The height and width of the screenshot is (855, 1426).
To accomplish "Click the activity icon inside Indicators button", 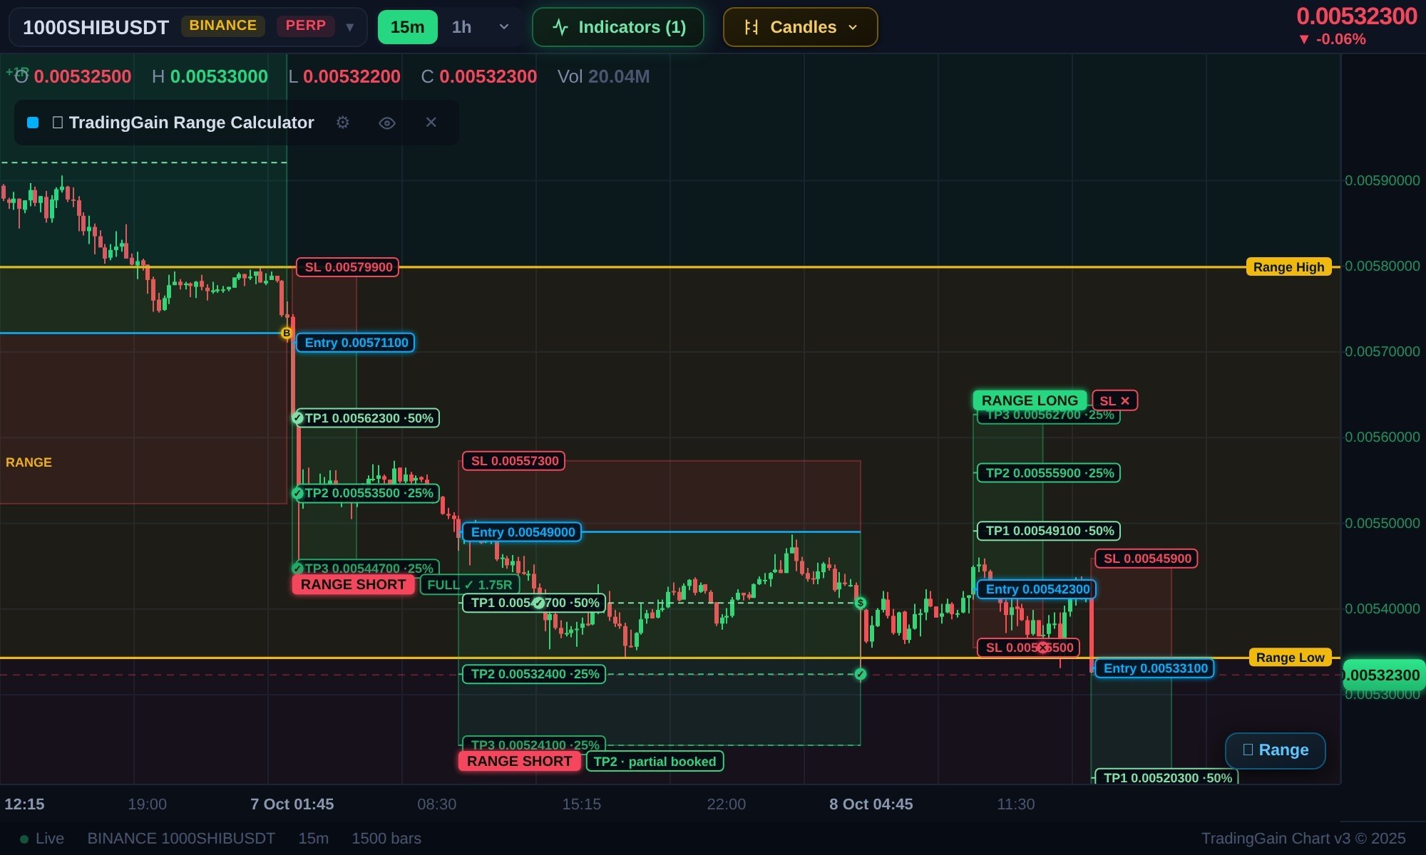I will coord(560,27).
